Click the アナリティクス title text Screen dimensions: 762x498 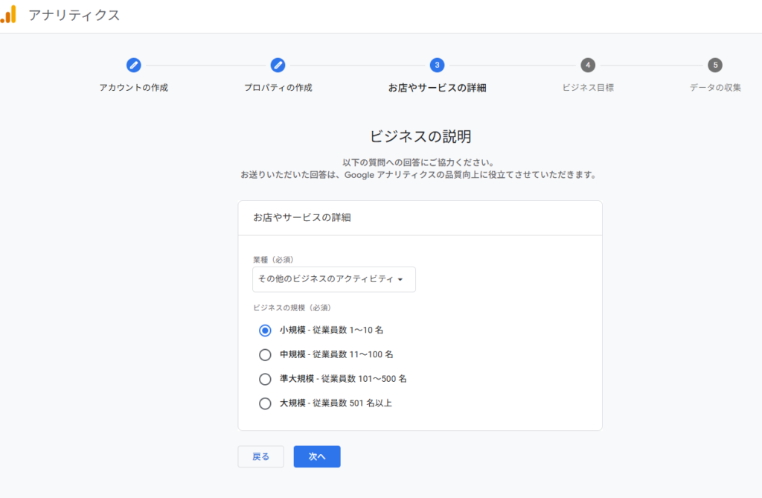click(74, 16)
